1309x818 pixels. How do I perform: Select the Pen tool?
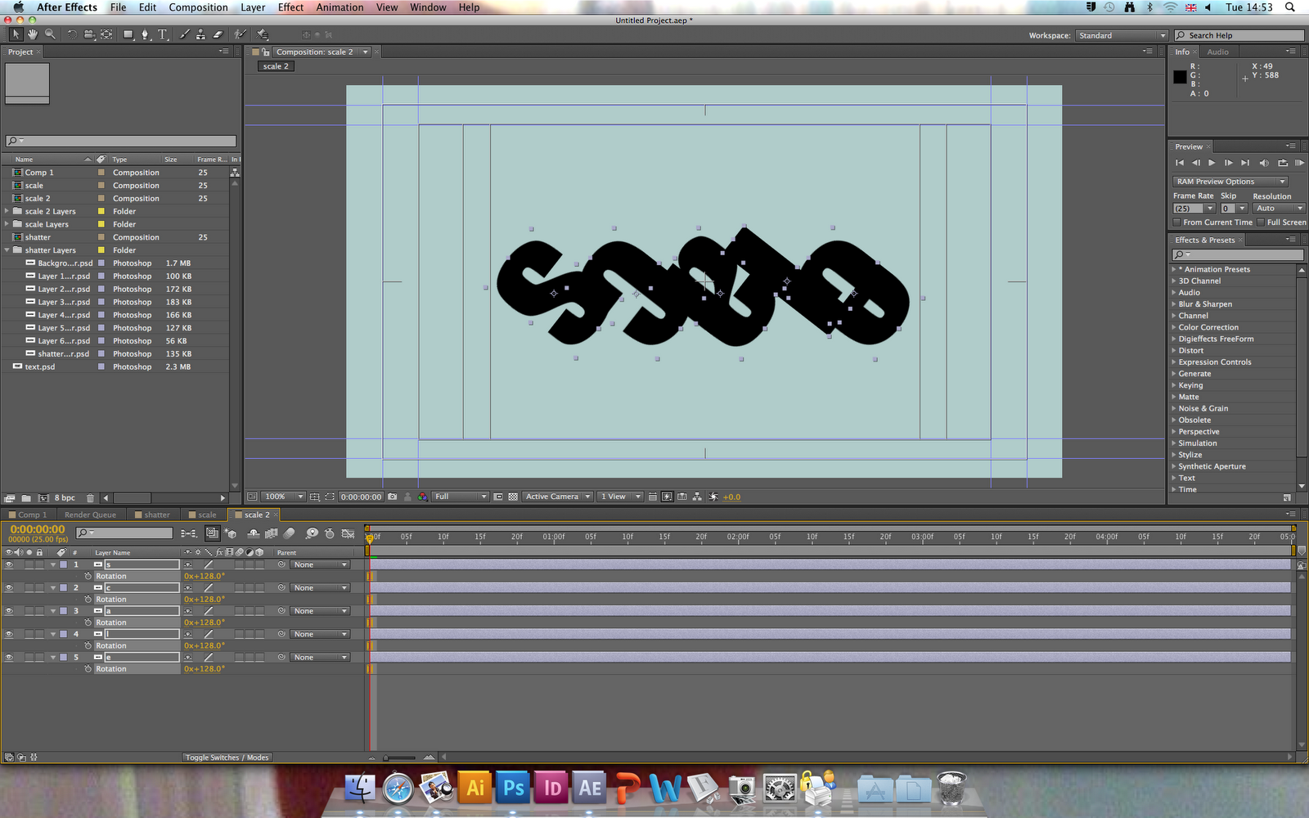(x=146, y=34)
